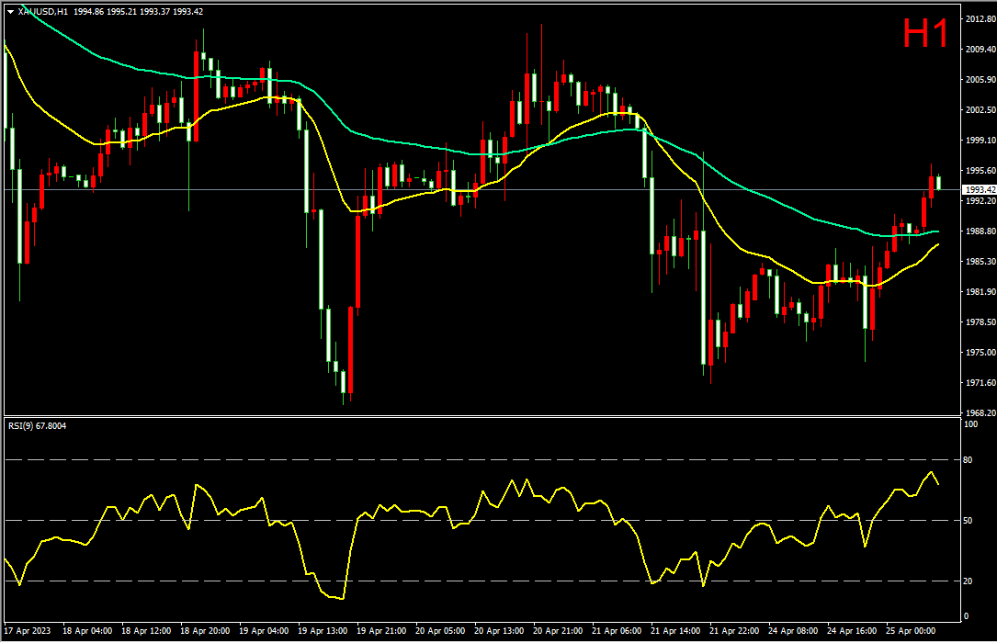997x643 pixels.
Task: Click the 1999.10 price scale value
Action: tap(980, 141)
